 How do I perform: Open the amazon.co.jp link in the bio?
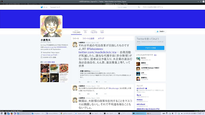55,47
